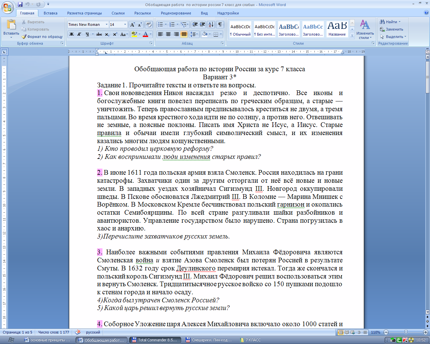The image size is (430, 344).
Task: Click Найти (Find) button
Action: pyautogui.click(x=390, y=22)
